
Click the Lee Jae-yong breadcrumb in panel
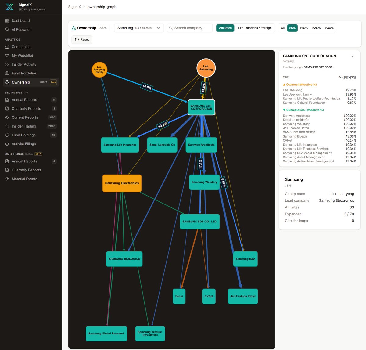(x=292, y=67)
